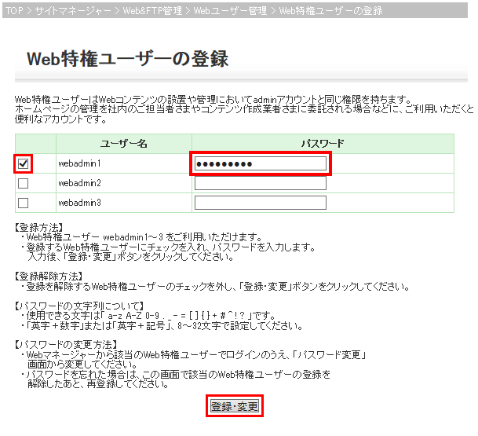Select the webadmin2 username text
Screen dimensions: 478x436
[x=79, y=183]
